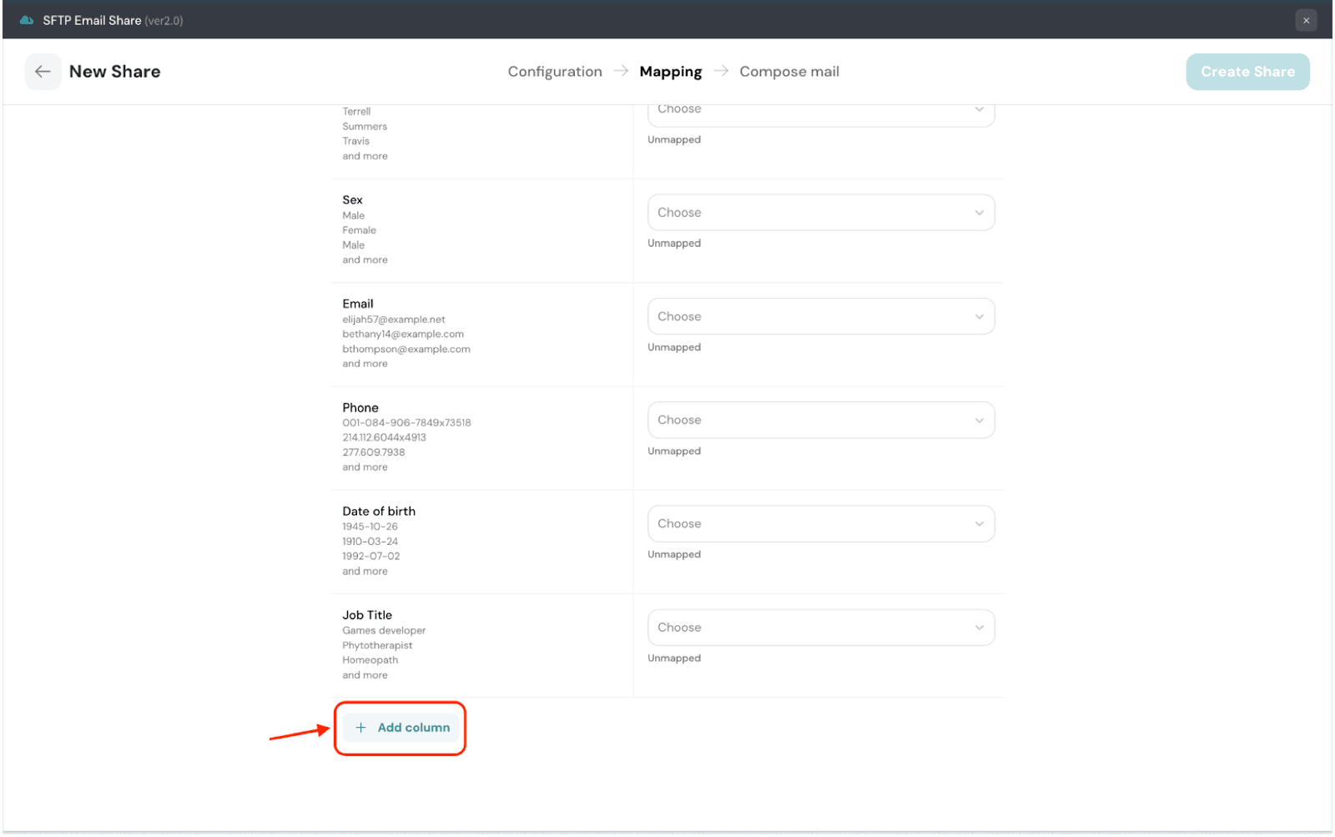Close the SFTP Email Share dialog
1335x837 pixels.
(x=1306, y=20)
